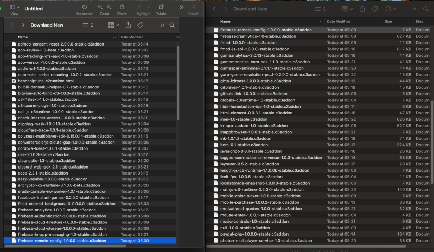Click the Zoom in magnifier in Preview
The height and width of the screenshot is (252, 434).
tap(109, 7)
